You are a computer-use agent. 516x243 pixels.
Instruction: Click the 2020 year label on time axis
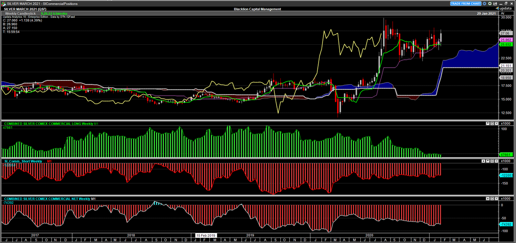tap(369, 235)
